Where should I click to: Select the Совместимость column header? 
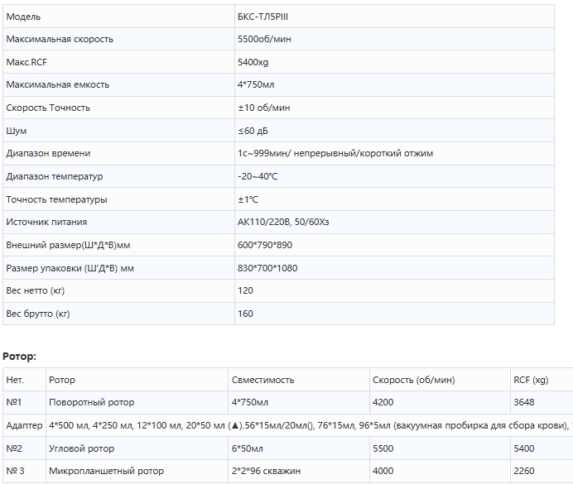click(263, 380)
